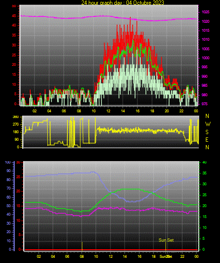Click the dotted sunrise marker near 08
Image resolution: width=220 pixels, height=263 pixels.
(x=82, y=246)
